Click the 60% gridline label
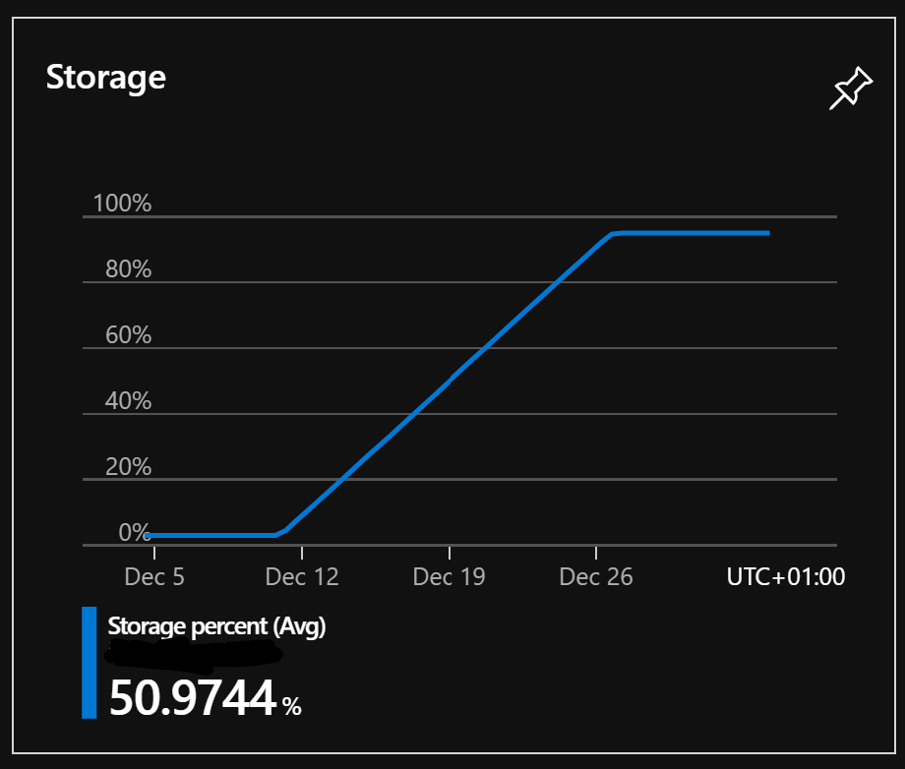The width and height of the screenshot is (905, 769). click(x=130, y=335)
